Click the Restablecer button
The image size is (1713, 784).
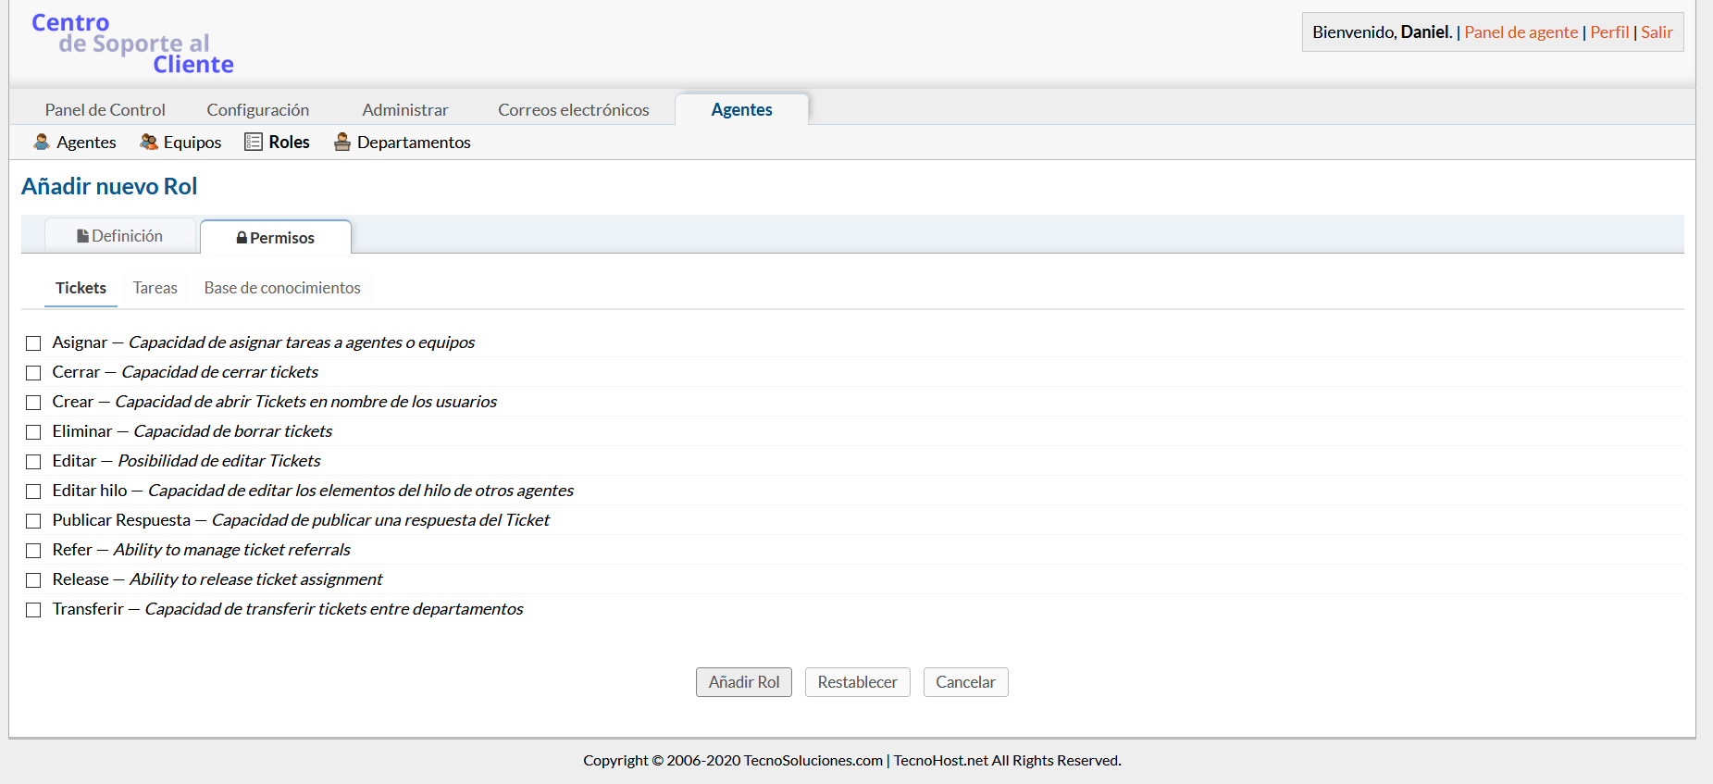[857, 682]
